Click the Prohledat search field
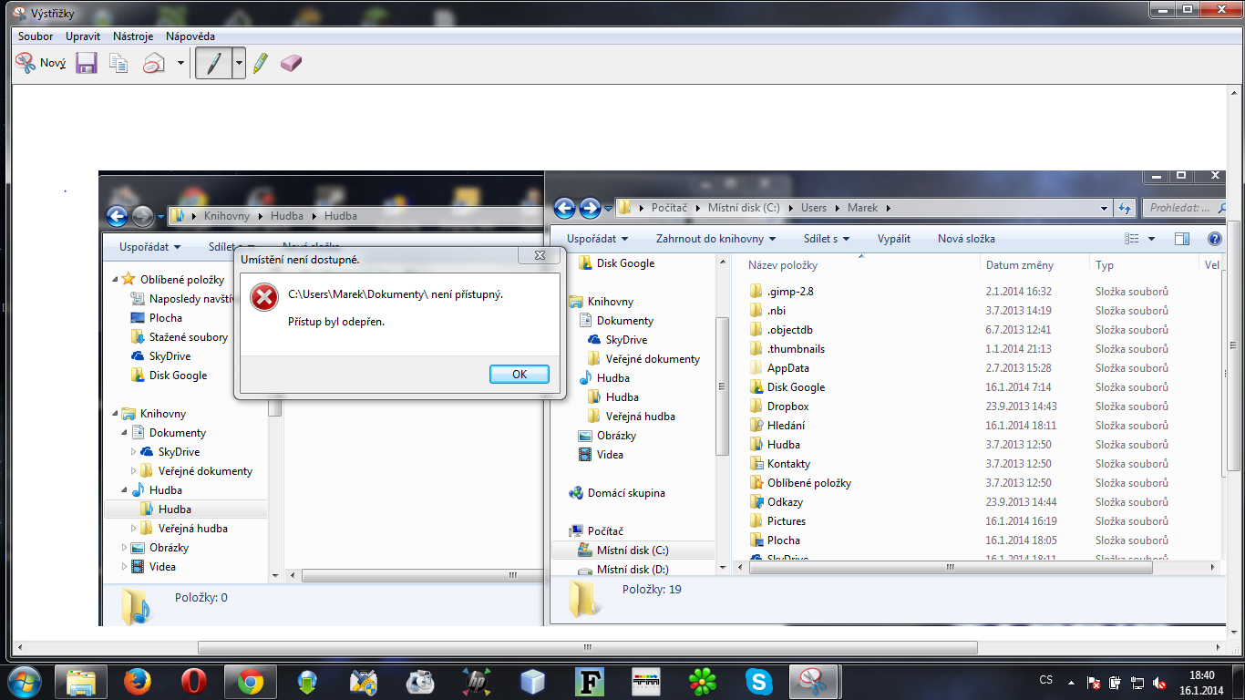 click(x=1182, y=208)
